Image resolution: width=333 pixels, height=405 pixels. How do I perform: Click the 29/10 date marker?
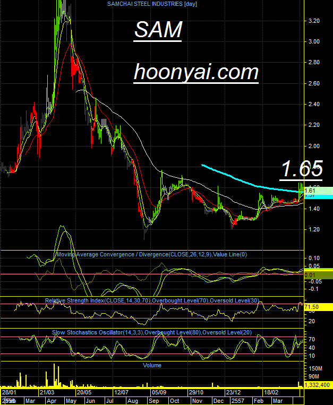196,393
